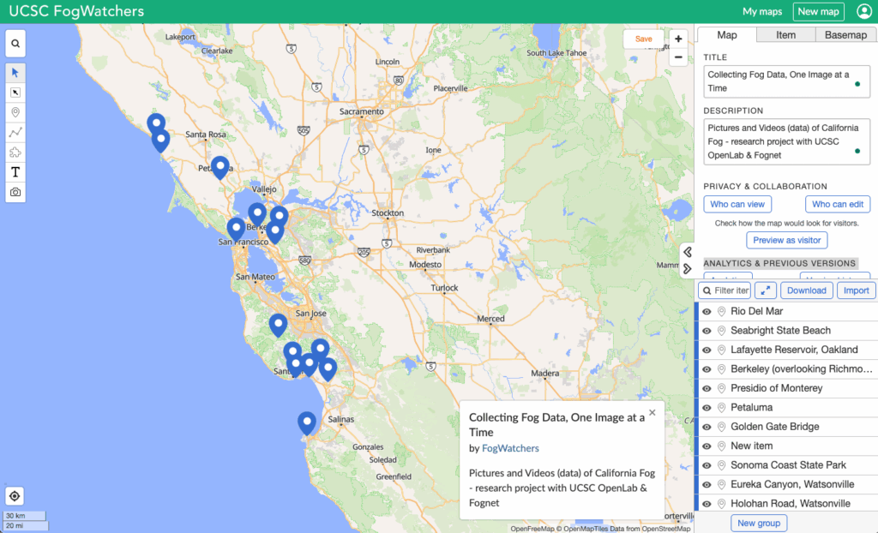The height and width of the screenshot is (533, 878).
Task: Collapse side panel with right chevron
Action: [688, 269]
